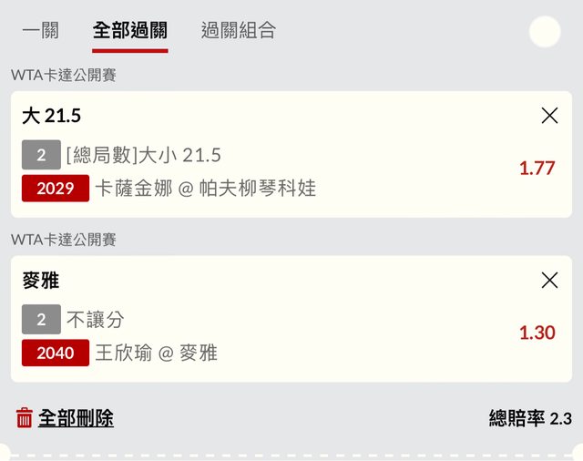The width and height of the screenshot is (583, 461).
Task: Click the gray 2 badge beside 不讓分
Action: [41, 320]
